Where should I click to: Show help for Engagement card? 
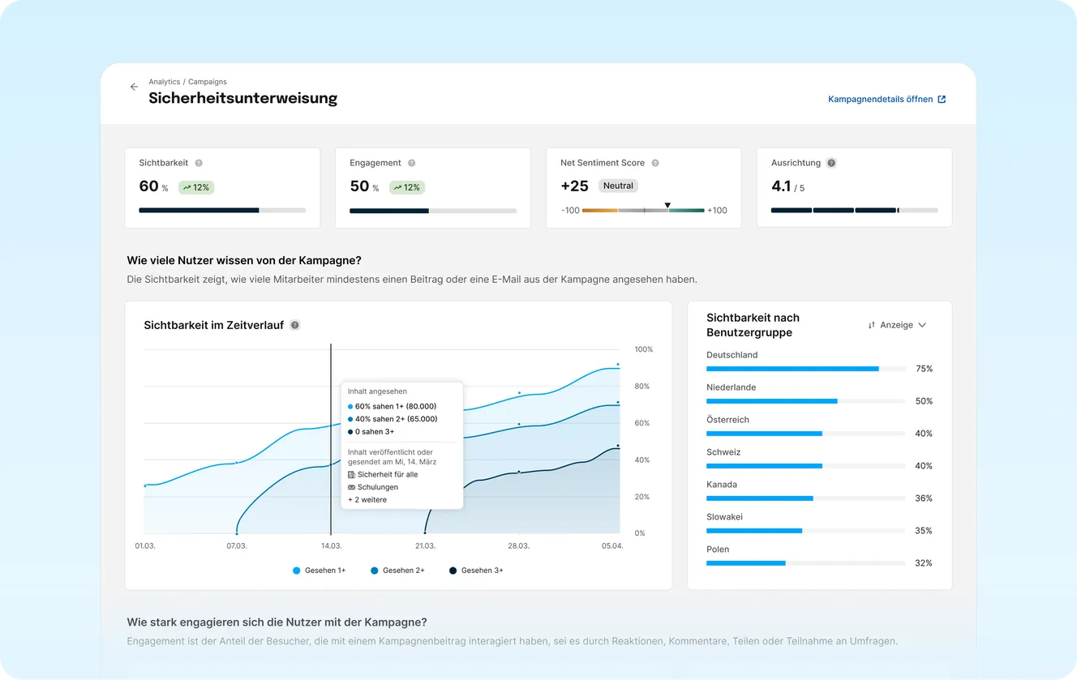412,163
